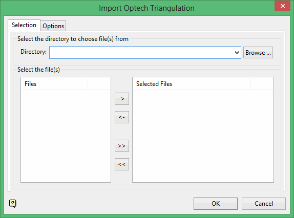Remove selected file with <- button
Screen dimensions: 294x218
(x=122, y=117)
